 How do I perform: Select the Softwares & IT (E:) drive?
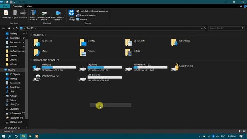pos(146,68)
